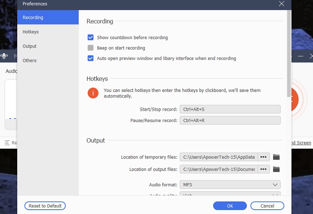The image size is (313, 214).
Task: Toggle Auto open preview window checkbox
Action: [90, 58]
